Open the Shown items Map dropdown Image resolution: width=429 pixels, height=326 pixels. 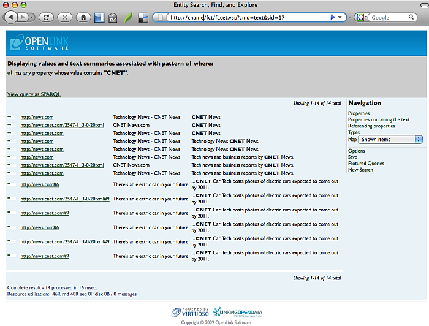coord(390,140)
